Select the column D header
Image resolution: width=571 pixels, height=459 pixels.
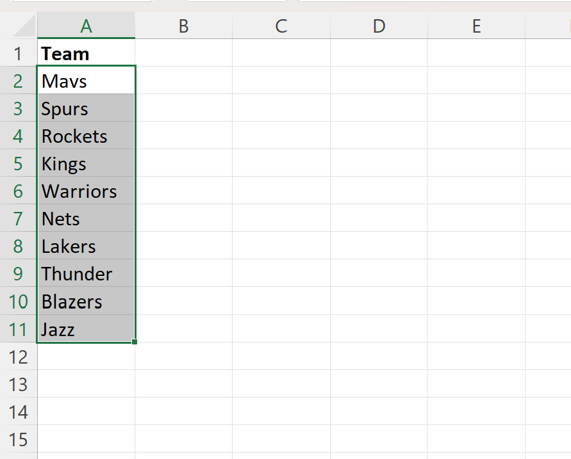point(379,26)
